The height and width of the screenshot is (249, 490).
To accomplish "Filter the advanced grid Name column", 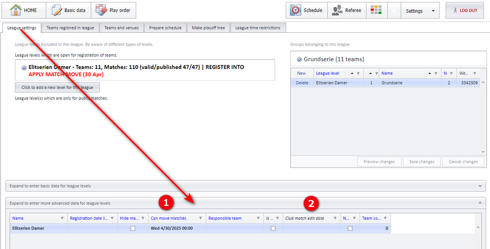I will pos(62,219).
